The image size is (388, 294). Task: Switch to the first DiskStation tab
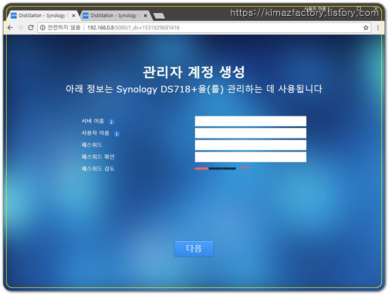coord(42,15)
